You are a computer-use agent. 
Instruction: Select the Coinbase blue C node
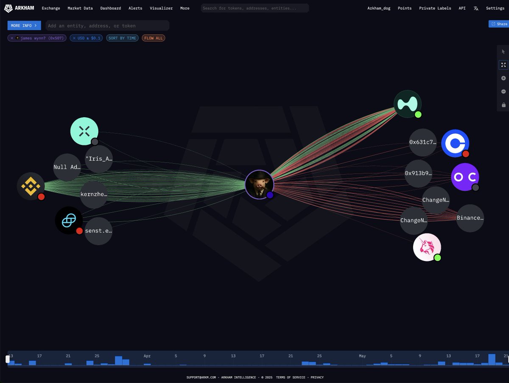point(455,143)
